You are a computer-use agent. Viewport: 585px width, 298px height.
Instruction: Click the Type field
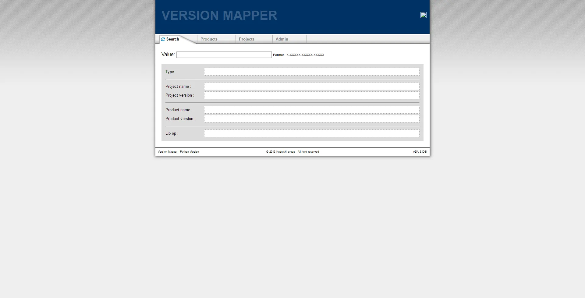[x=312, y=72]
